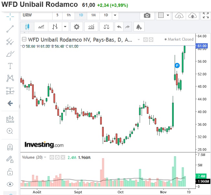Viewport: 211px width, 195px height.
Task: Take a chart snapshot with camera icon
Action: tap(147, 15)
